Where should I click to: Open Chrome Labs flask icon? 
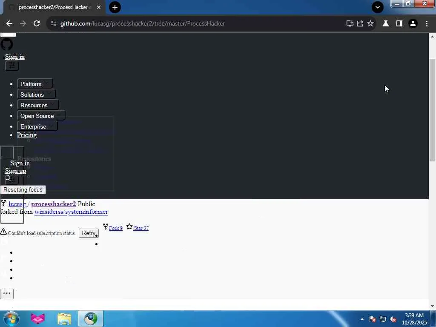[386, 24]
